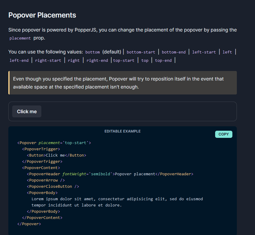Click the PopoverCloseButton line in the editor

(53, 186)
